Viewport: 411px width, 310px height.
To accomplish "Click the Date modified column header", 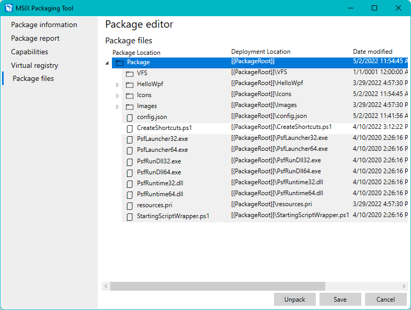I will click(372, 52).
